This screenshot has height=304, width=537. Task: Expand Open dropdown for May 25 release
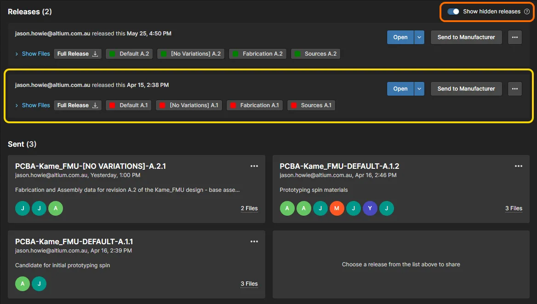(x=419, y=37)
